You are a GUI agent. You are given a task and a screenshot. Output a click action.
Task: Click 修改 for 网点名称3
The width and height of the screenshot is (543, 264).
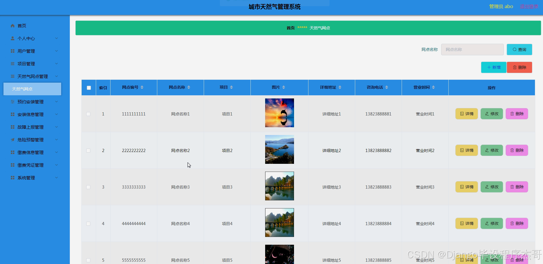click(492, 187)
